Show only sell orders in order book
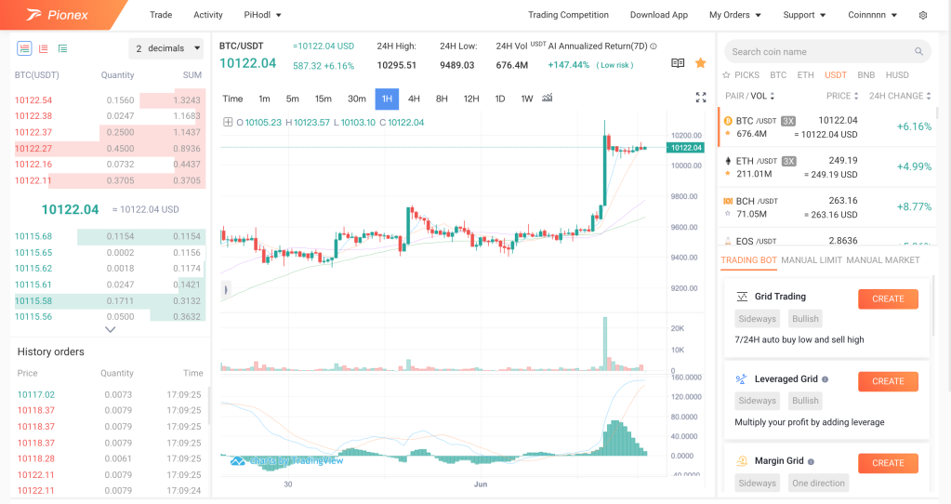Viewport: 951px width, 504px height. click(x=43, y=48)
